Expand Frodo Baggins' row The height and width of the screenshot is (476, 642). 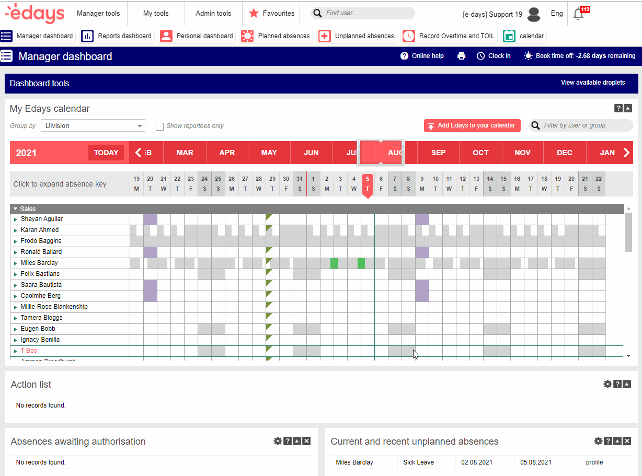pyautogui.click(x=16, y=241)
